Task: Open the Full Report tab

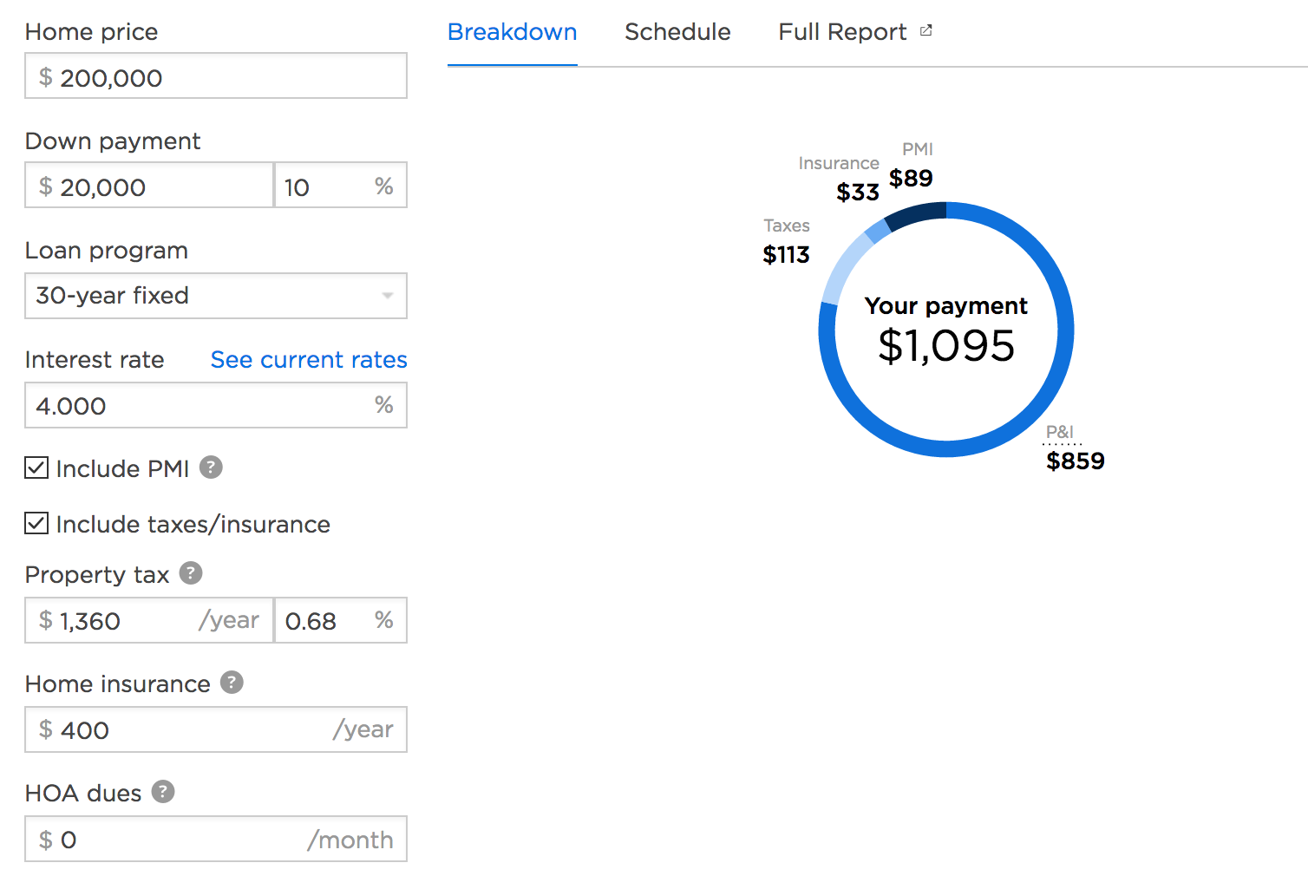Action: (x=842, y=32)
